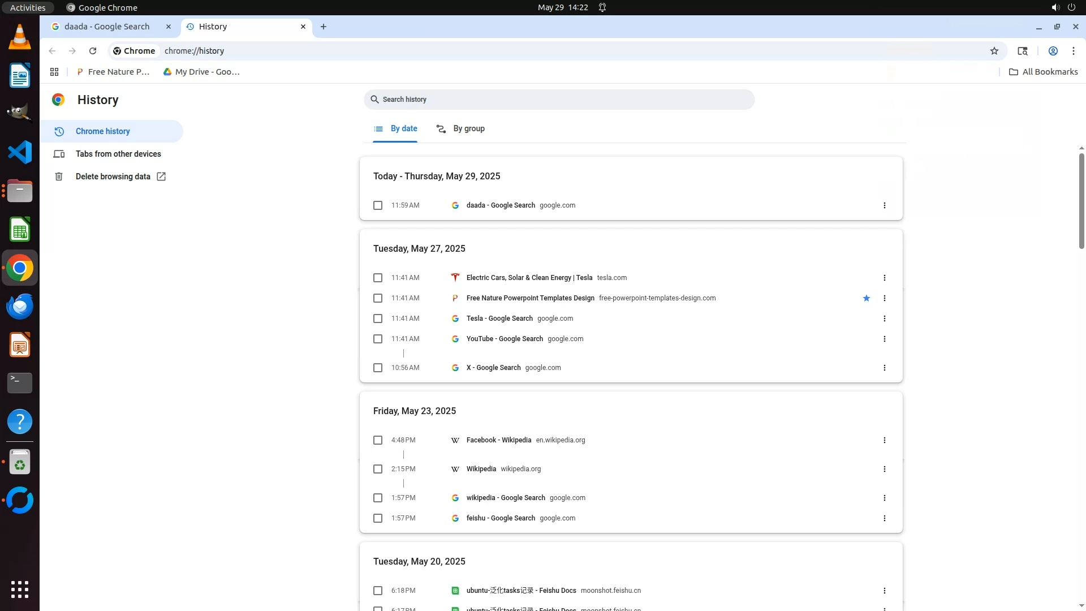Open the Chrome profile icon
Image resolution: width=1086 pixels, height=611 pixels.
pos(1053,51)
